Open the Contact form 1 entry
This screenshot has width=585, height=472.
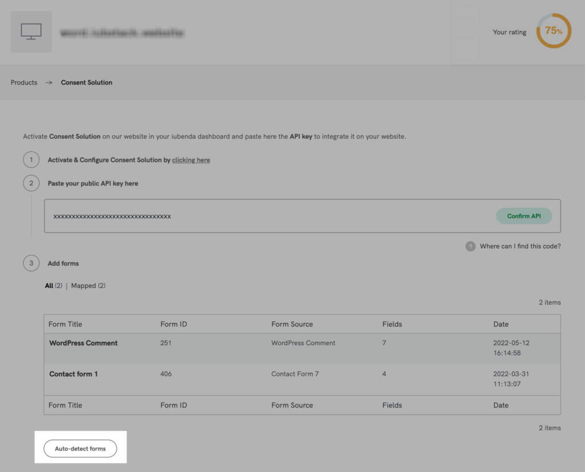click(x=73, y=374)
